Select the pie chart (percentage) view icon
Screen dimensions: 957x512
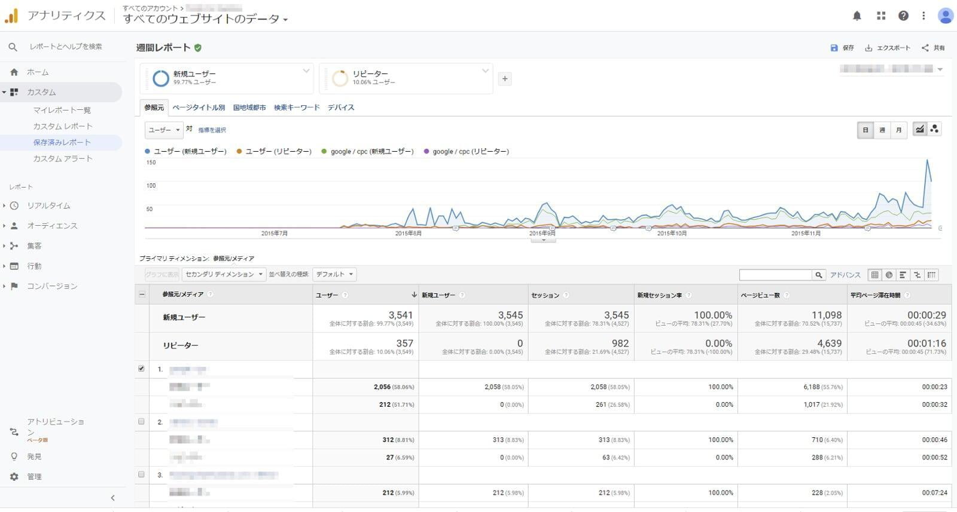tap(889, 275)
